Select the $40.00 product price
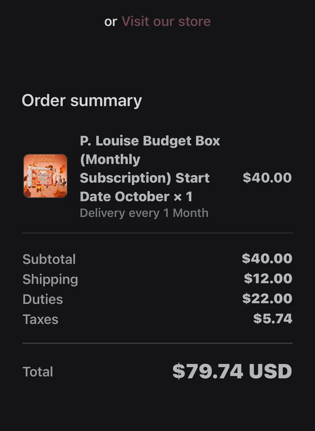The image size is (315, 431). 267,177
